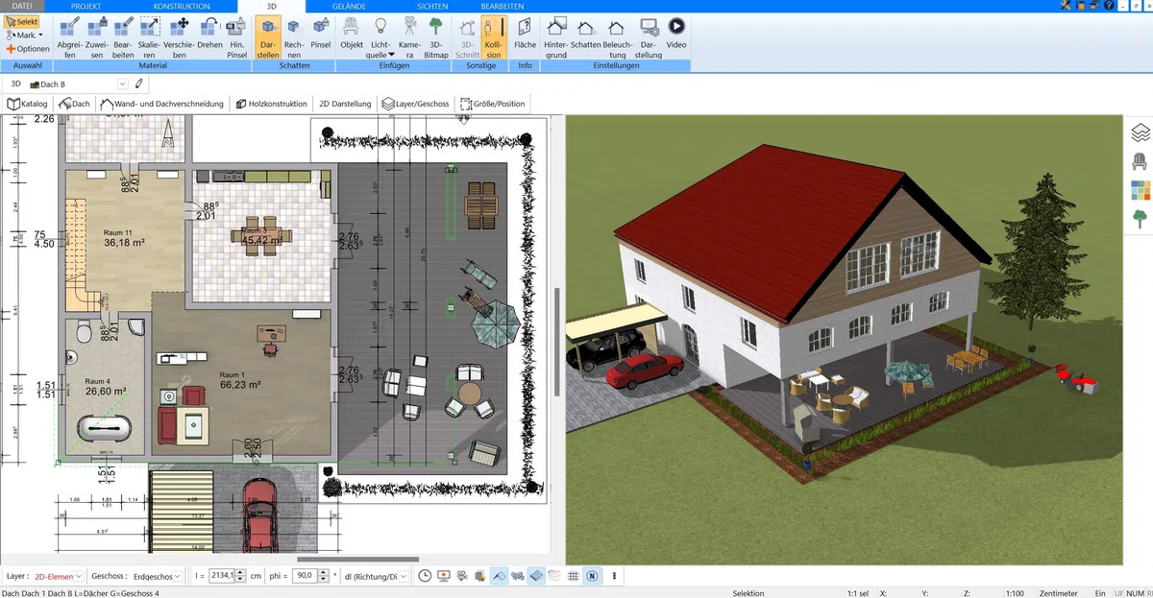Open Darstellung display settings
1153x598 pixels.
(649, 36)
